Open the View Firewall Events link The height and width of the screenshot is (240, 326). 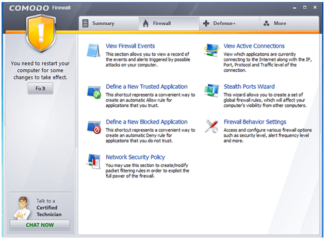(x=130, y=46)
